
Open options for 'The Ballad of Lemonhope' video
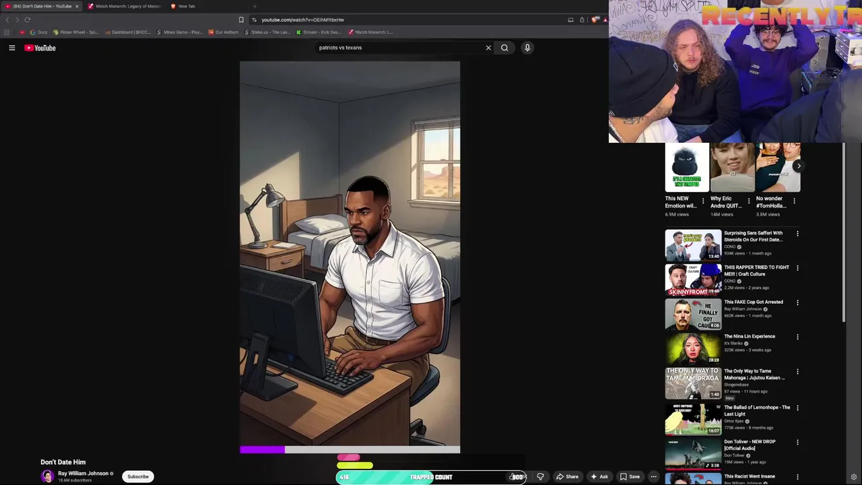[797, 408]
